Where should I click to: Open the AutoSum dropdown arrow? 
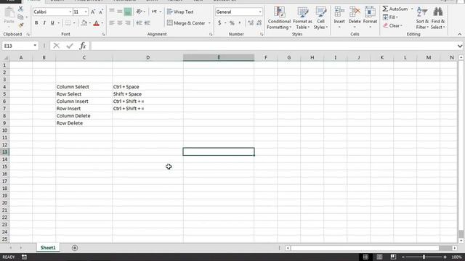412,9
